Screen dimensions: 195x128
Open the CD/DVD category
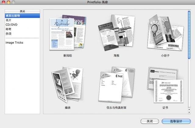click(11, 25)
